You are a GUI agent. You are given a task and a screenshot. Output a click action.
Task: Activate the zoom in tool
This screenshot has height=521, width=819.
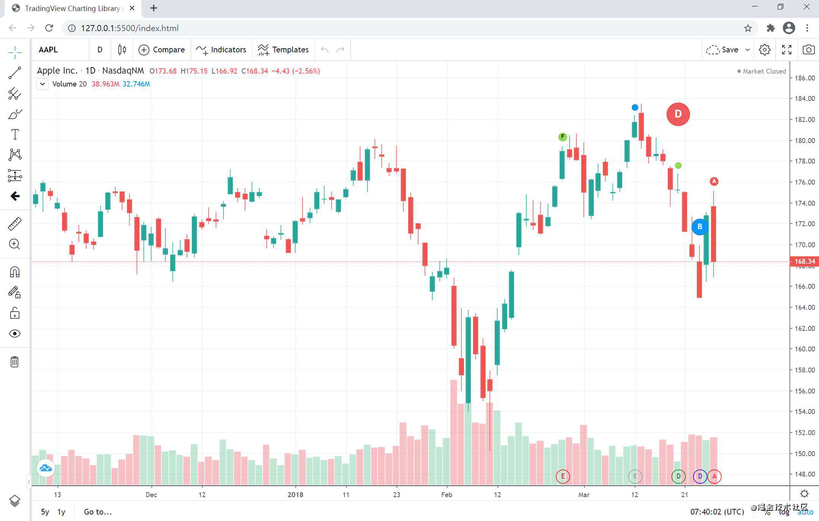pos(15,244)
